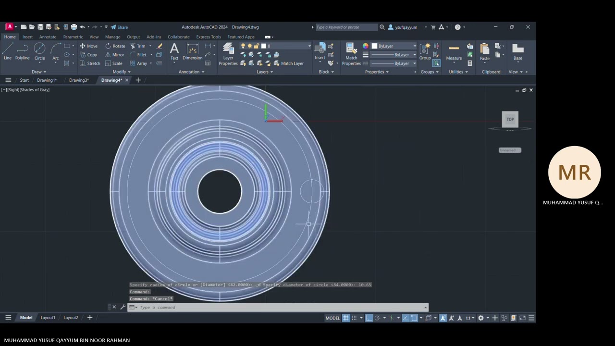Viewport: 615px width, 346px height.
Task: Toggle snap mode in status bar
Action: click(354, 318)
